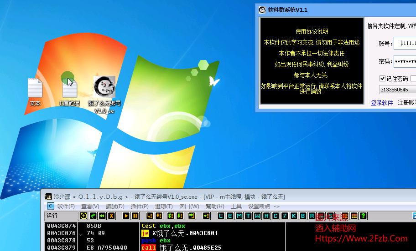Open the 插件(P) plugins menu
This screenshot has width=416, height=251.
click(140, 206)
